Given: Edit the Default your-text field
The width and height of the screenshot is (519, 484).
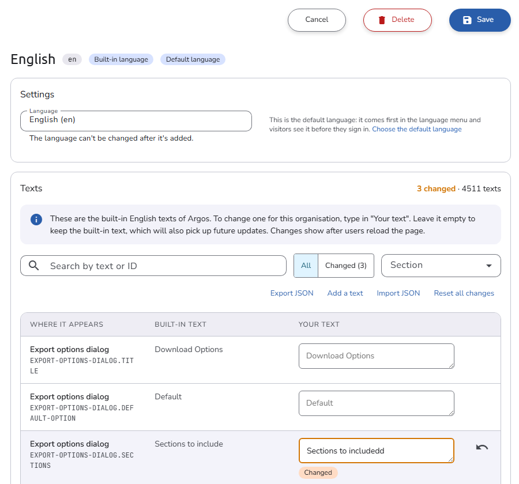Looking at the screenshot, I should coord(377,403).
